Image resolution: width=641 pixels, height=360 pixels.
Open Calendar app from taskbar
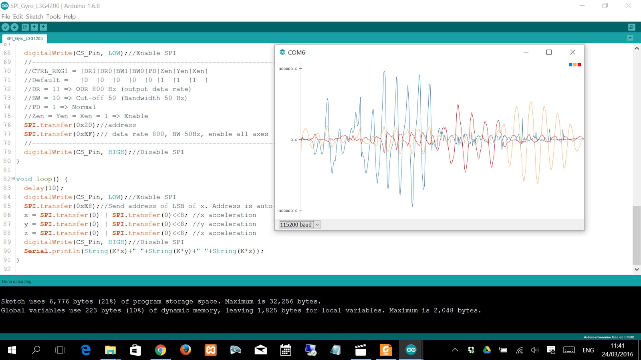[x=286, y=350]
